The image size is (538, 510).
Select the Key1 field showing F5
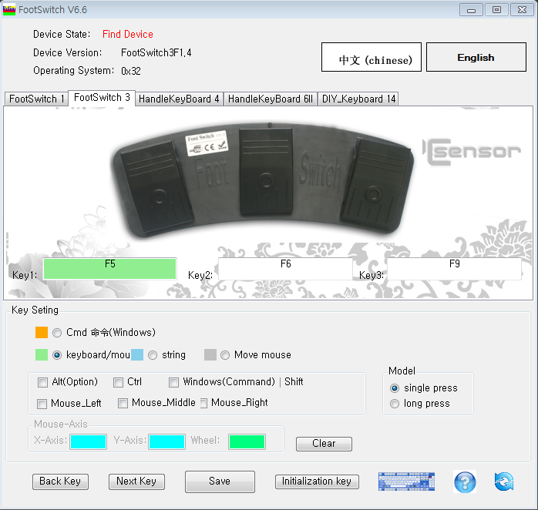(109, 269)
